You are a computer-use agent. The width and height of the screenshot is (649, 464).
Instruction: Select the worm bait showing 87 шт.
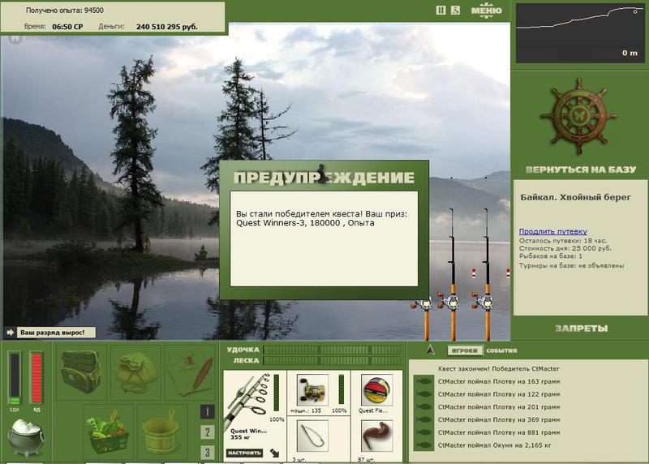coord(376,436)
